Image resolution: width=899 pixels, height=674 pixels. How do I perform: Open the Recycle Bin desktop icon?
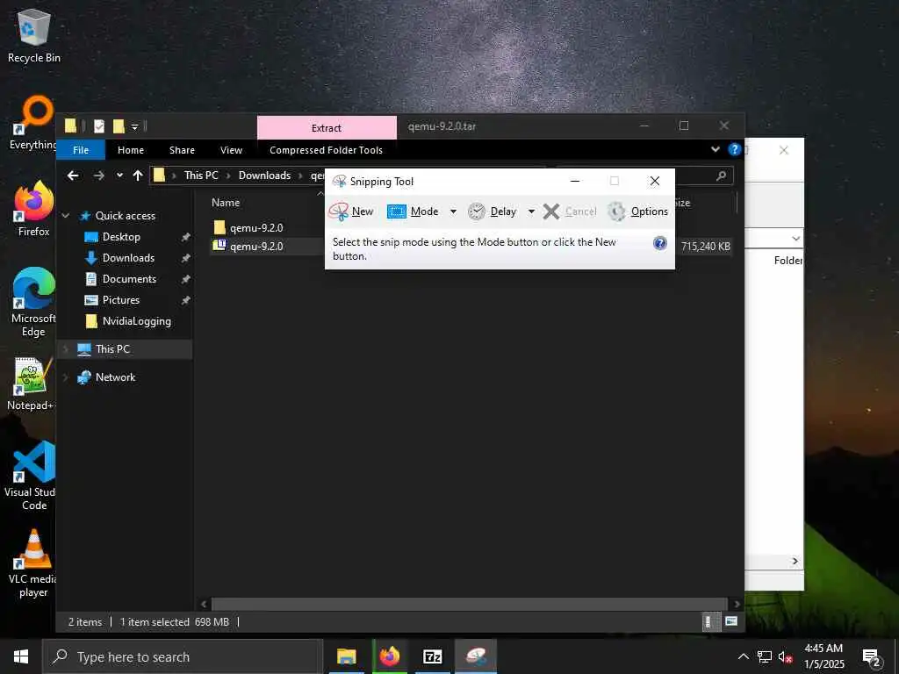coord(34,36)
